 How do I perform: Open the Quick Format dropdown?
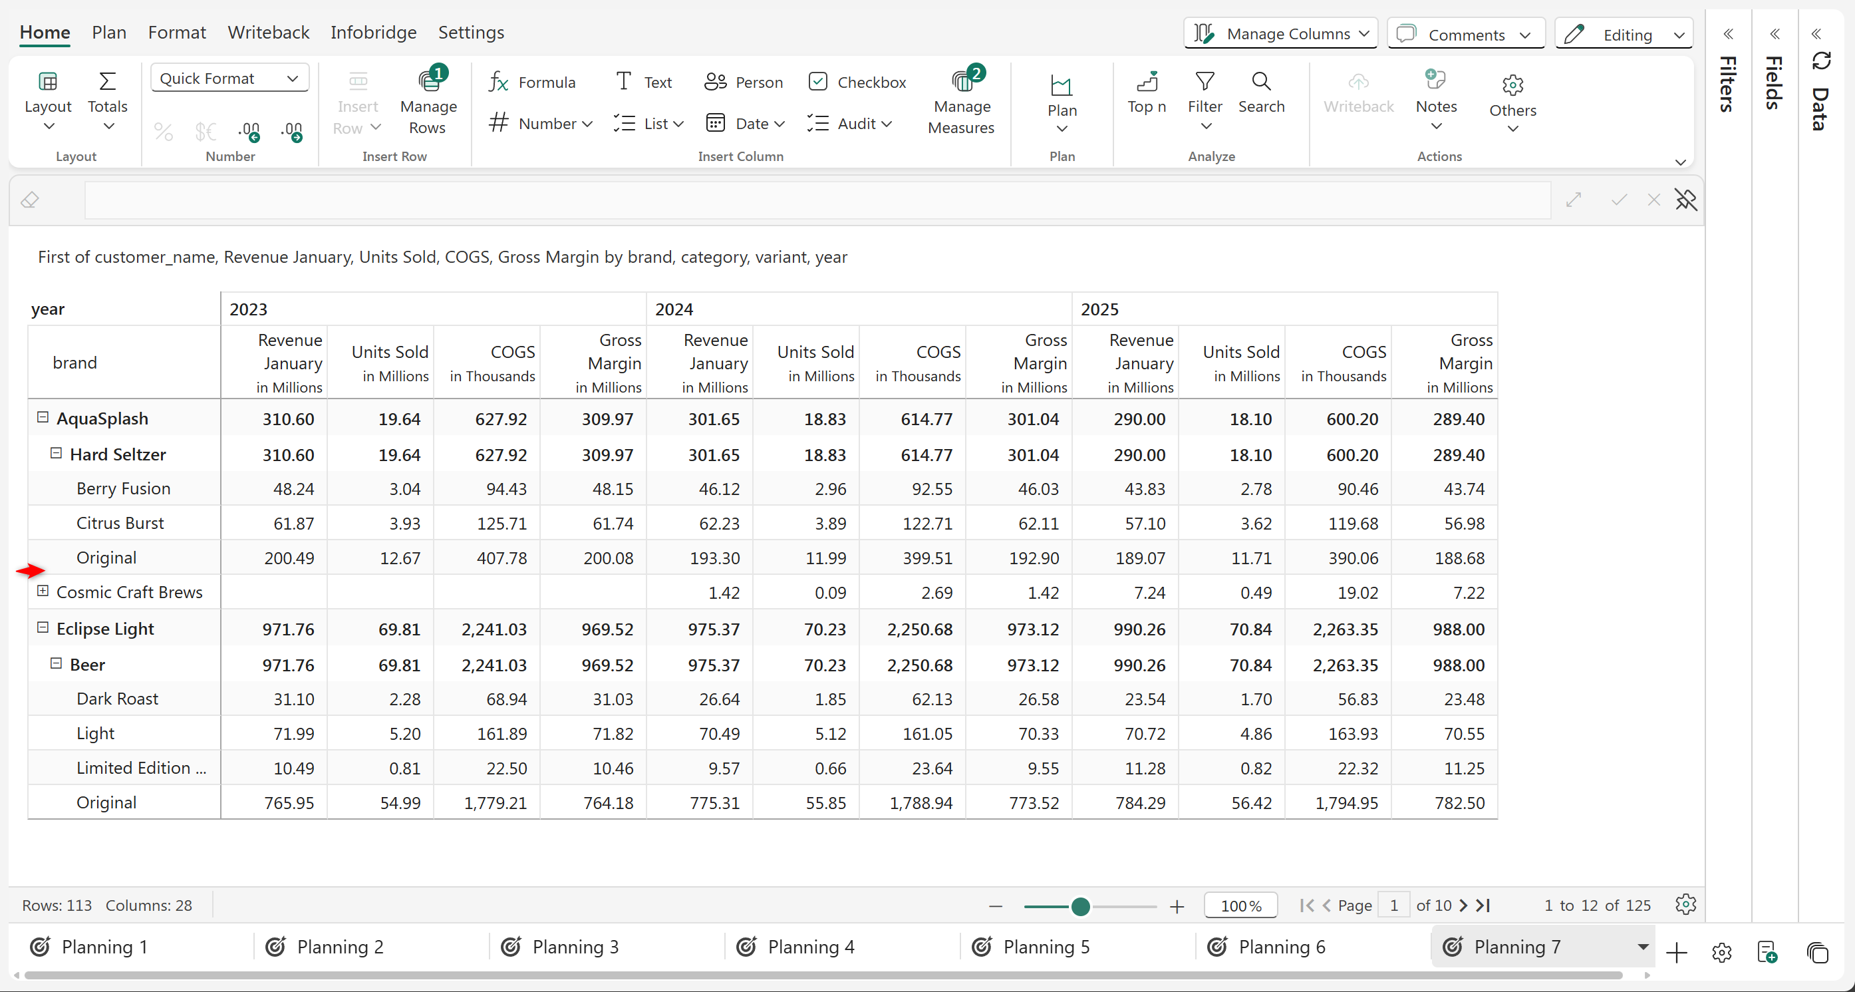click(229, 78)
